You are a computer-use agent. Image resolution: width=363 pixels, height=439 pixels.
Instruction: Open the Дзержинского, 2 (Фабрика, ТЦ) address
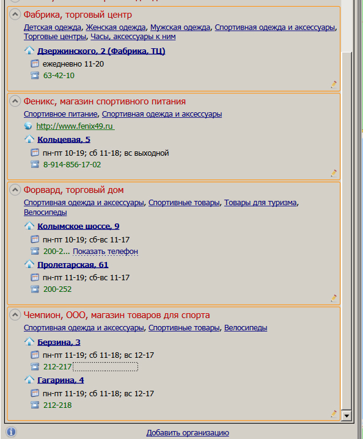coord(101,51)
